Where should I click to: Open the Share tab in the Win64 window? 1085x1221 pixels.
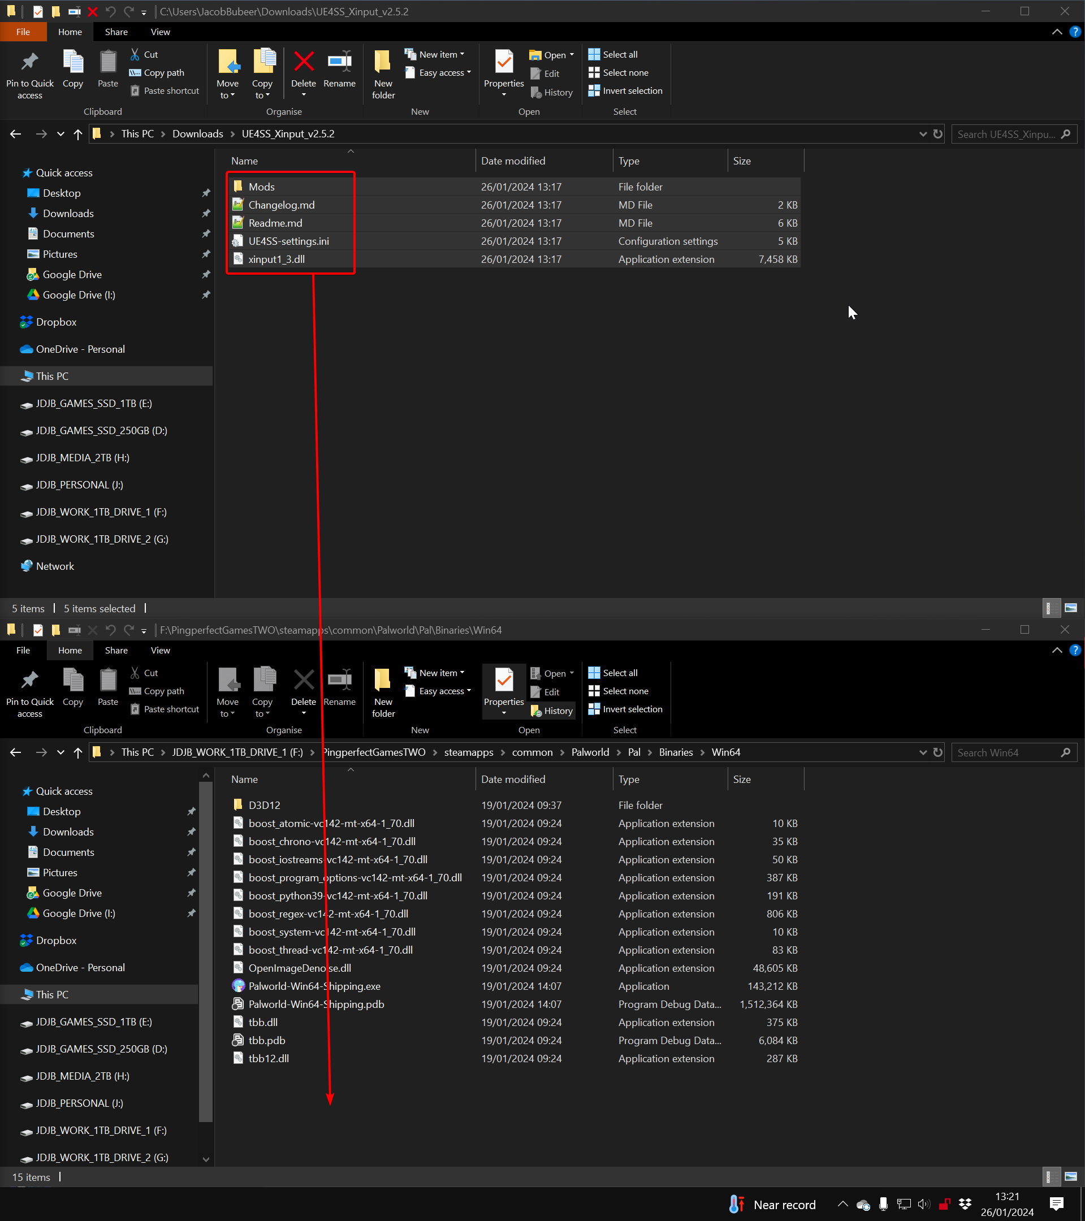pos(116,651)
